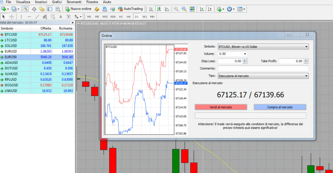Click the Nuovo ordine button
The image size is (333, 173).
(x=78, y=9)
